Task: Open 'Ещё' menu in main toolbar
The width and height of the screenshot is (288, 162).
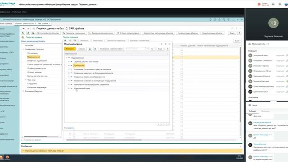Action: pyautogui.click(x=232, y=33)
